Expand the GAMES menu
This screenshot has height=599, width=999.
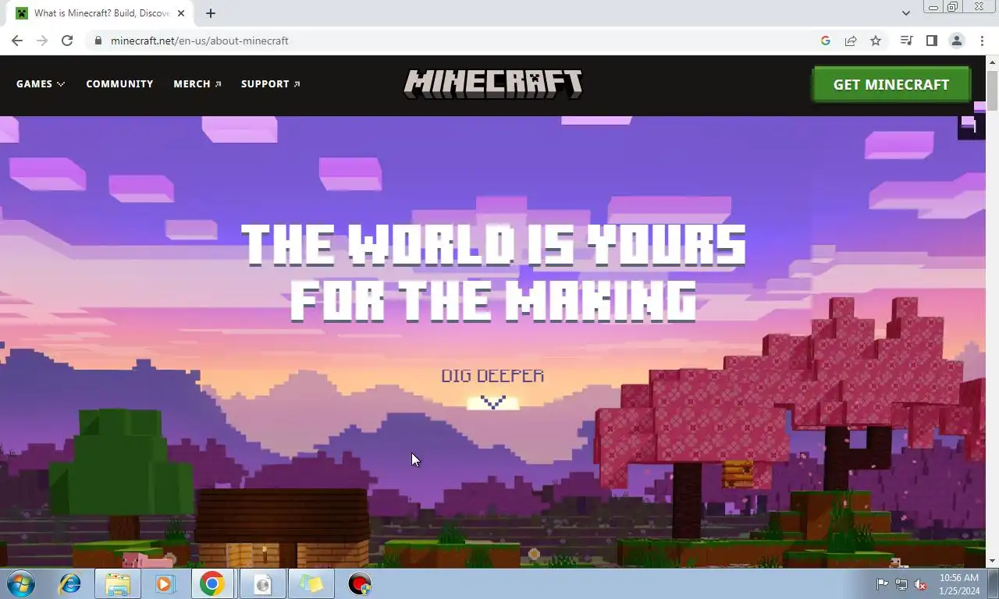coord(41,83)
